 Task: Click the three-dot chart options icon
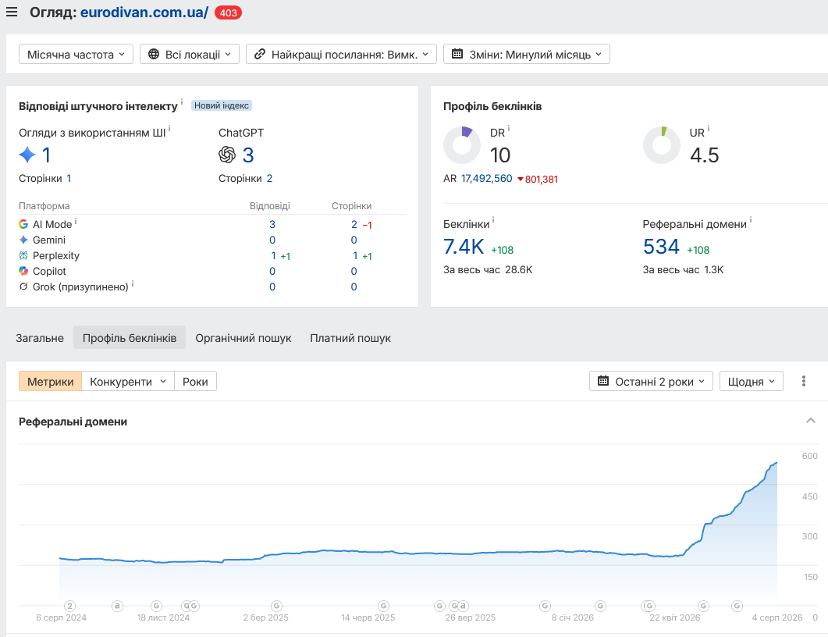pos(803,382)
